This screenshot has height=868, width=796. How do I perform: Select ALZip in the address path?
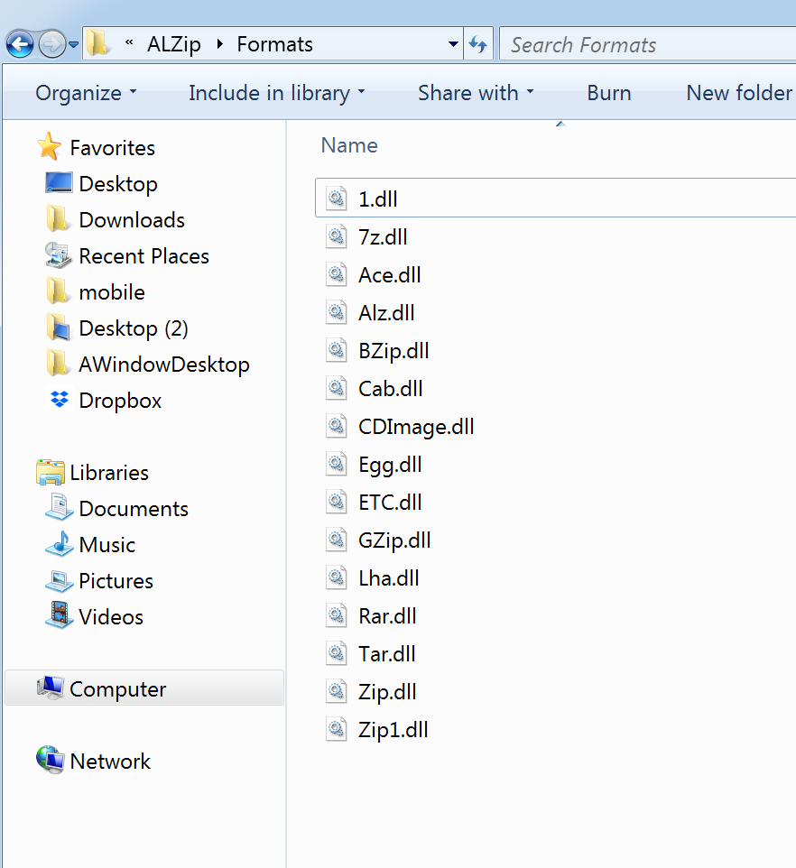click(174, 44)
